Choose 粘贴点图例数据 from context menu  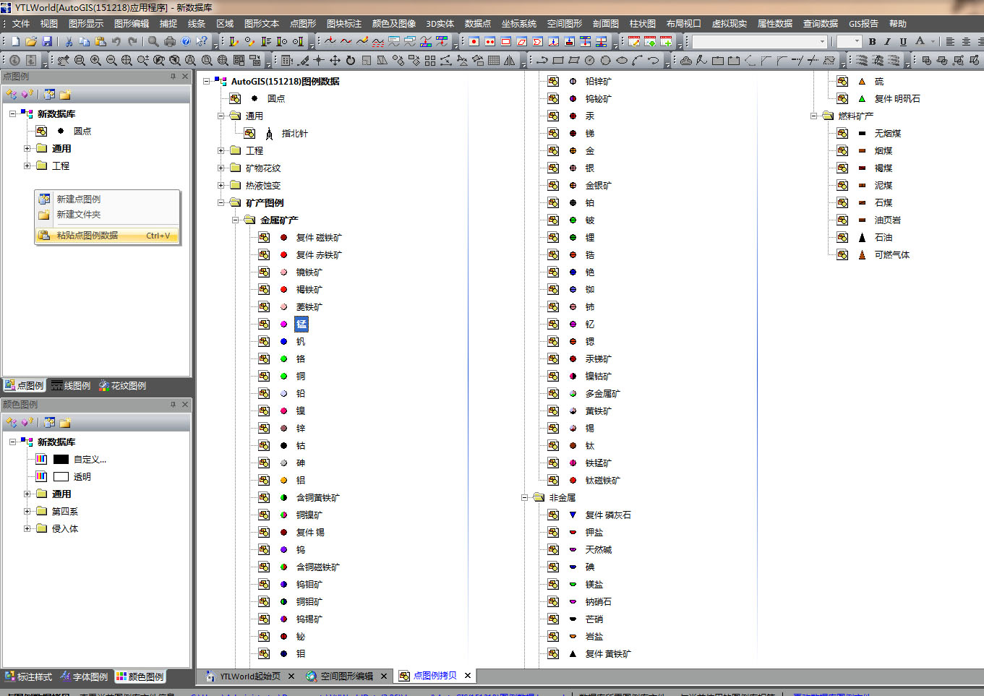pos(106,236)
